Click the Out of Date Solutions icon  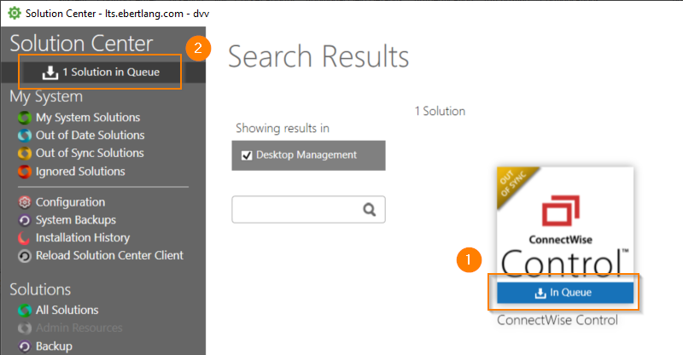coord(24,136)
